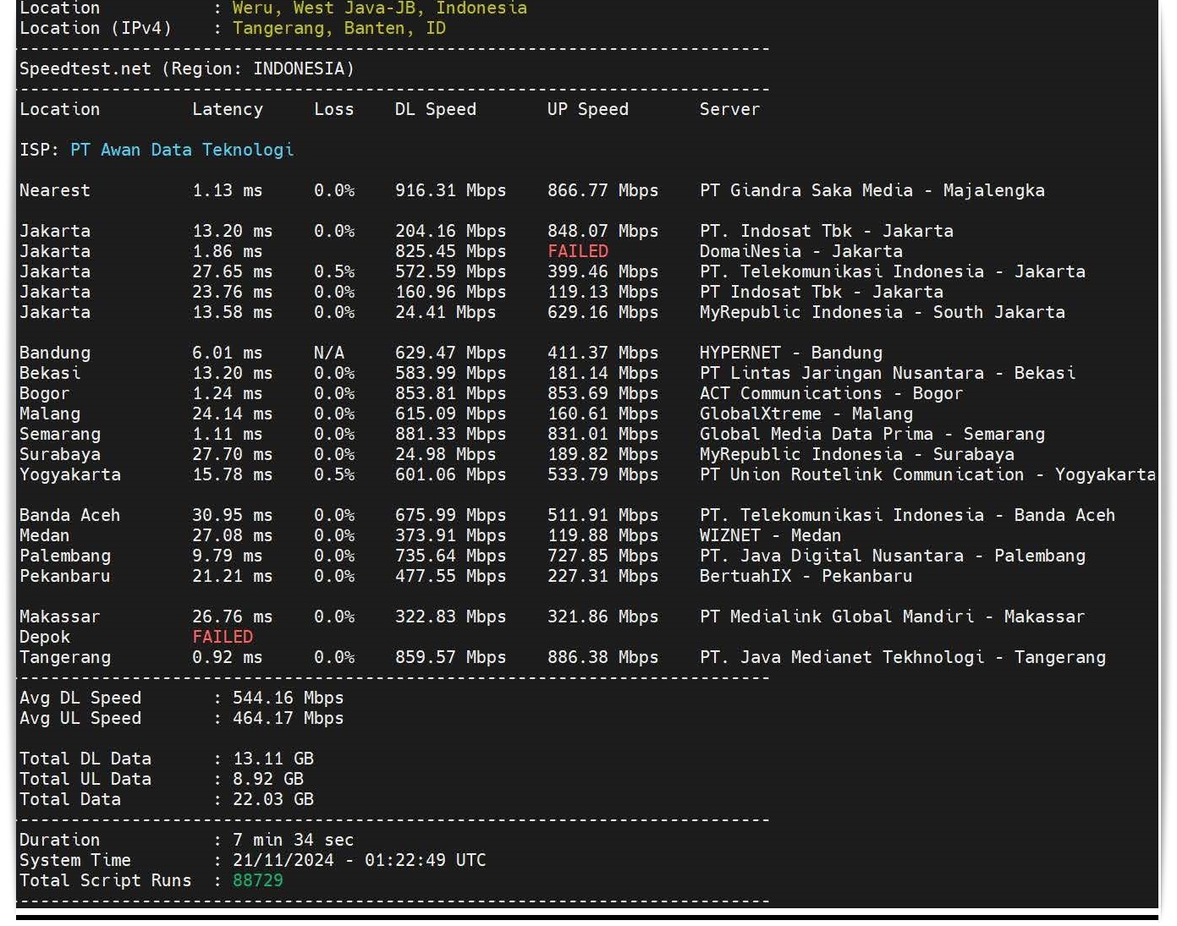Select the FAILED upload result for DomaiNesia Jakarta
The width and height of the screenshot is (1177, 926).
[578, 251]
